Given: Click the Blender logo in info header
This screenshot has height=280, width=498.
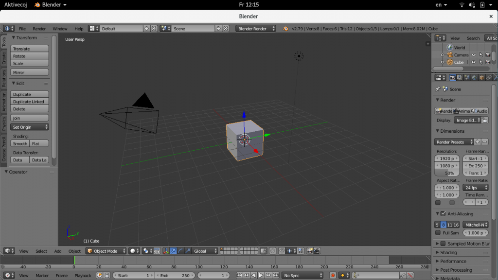Looking at the screenshot, I should point(285,29).
